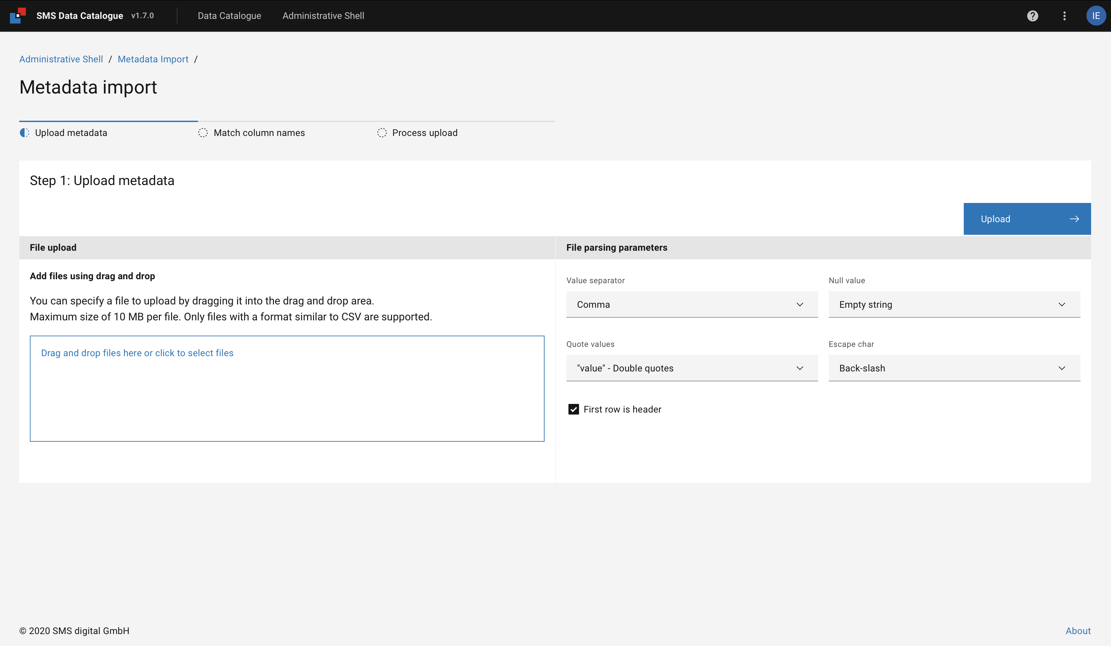Uncheck the First row is header checkbox
Viewport: 1111px width, 646px height.
(x=573, y=409)
